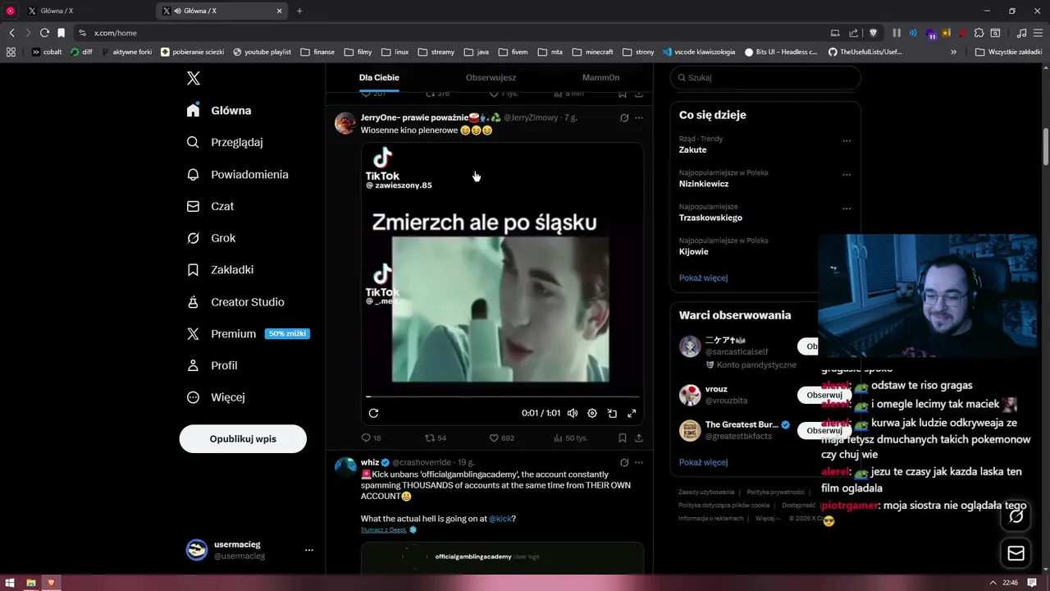Open the browser extensions puzzle icon
This screenshot has width=1050, height=591.
click(x=979, y=33)
